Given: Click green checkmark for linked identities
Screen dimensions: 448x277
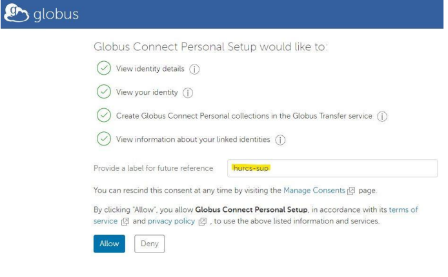Looking at the screenshot, I should (x=104, y=138).
